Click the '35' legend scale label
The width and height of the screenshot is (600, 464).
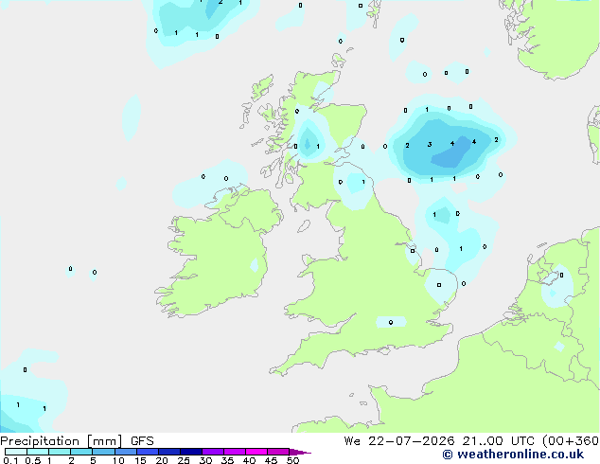227,460
